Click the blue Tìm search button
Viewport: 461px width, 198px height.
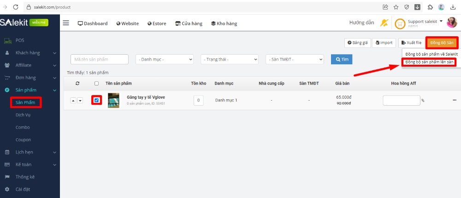(x=342, y=59)
